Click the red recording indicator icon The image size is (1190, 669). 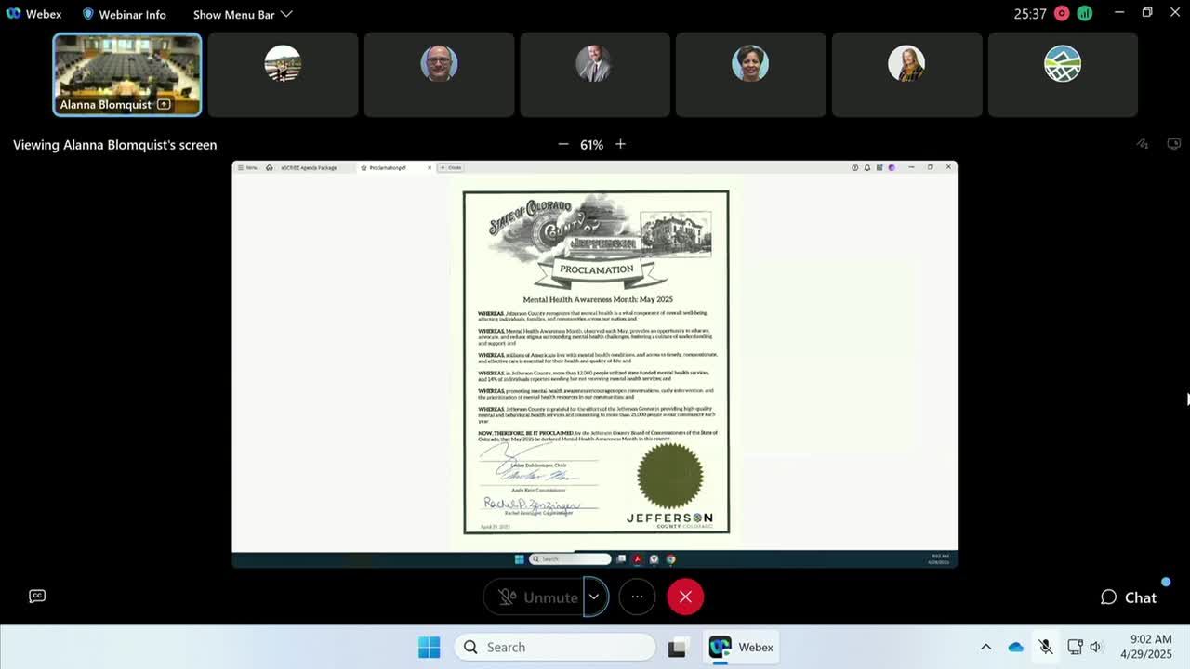1061,14
